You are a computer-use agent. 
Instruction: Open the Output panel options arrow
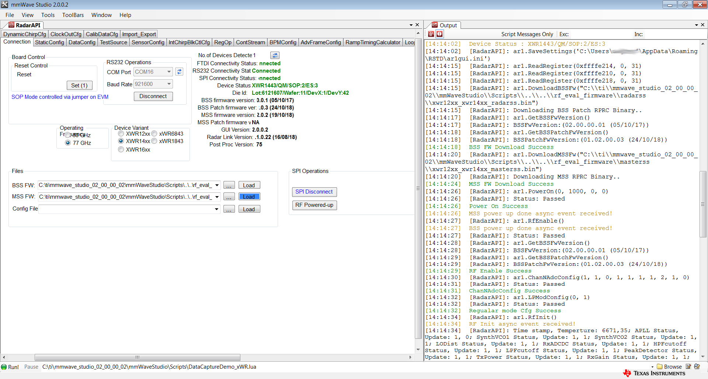(x=696, y=25)
